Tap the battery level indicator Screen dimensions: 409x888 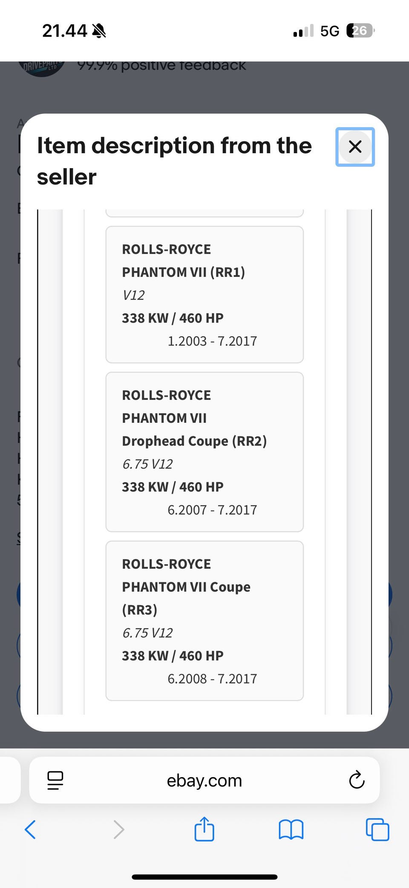(x=360, y=31)
